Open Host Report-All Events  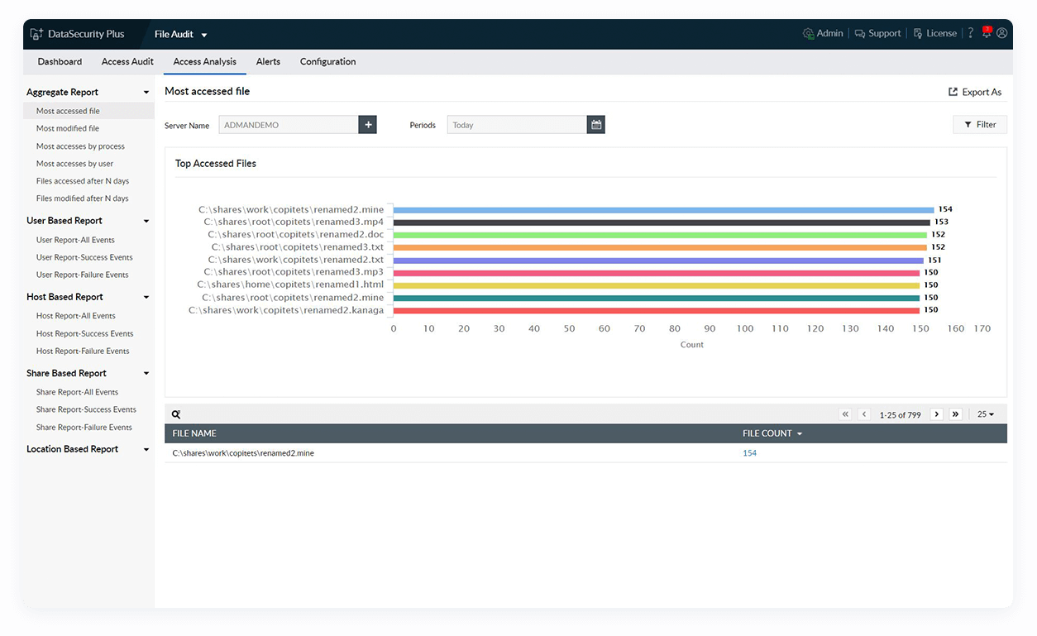(x=76, y=316)
